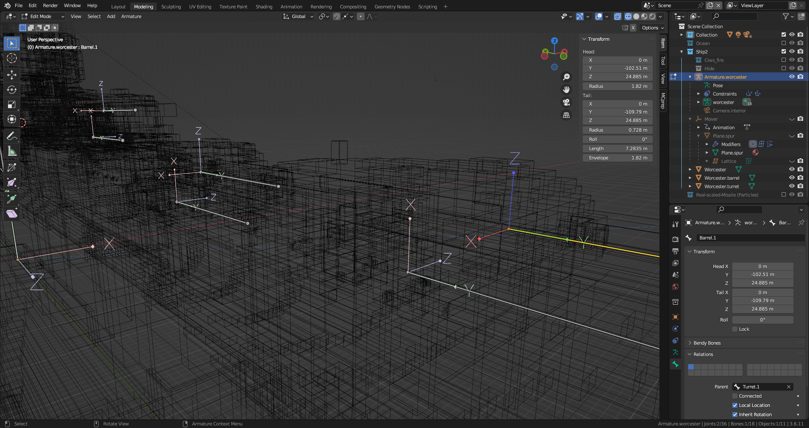Screen dimensions: 809x428
Task: Open the sidebar View tab
Action: (x=663, y=79)
